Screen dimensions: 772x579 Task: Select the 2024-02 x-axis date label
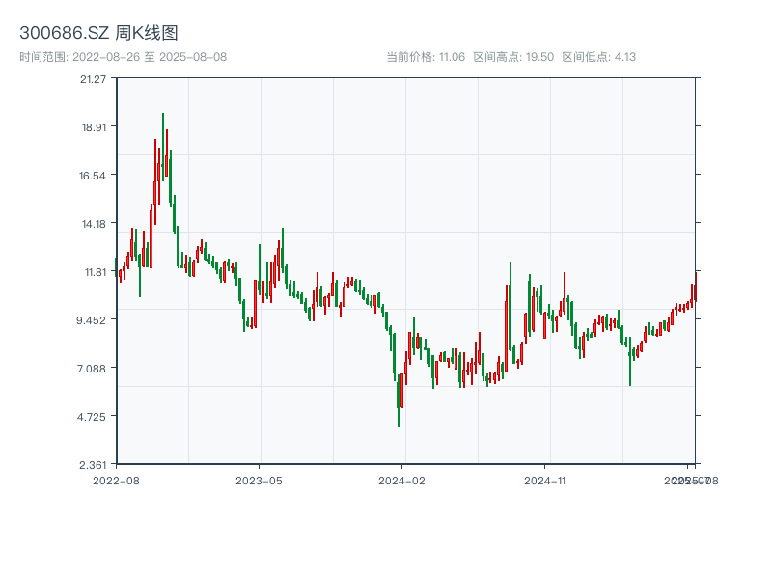point(402,480)
